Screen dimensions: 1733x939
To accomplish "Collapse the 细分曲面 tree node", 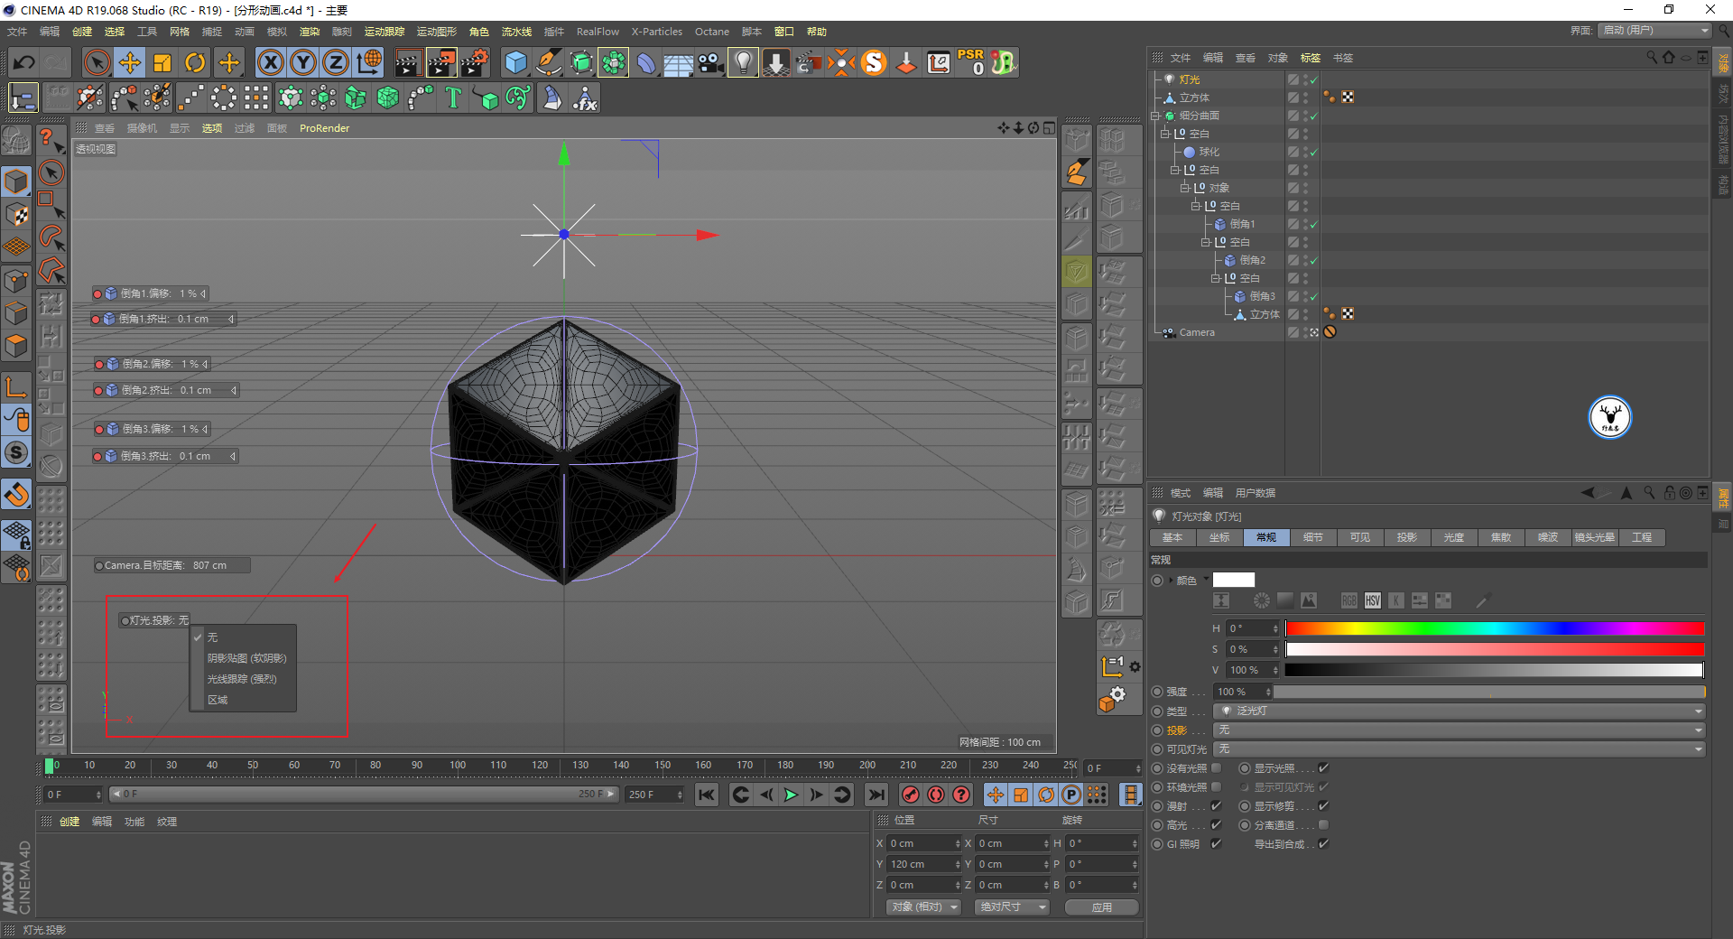I will click(1155, 116).
